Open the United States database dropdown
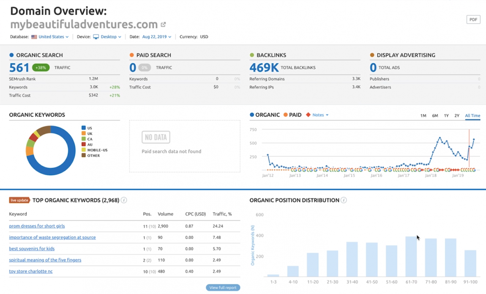The height and width of the screenshot is (294, 486). pyautogui.click(x=54, y=37)
